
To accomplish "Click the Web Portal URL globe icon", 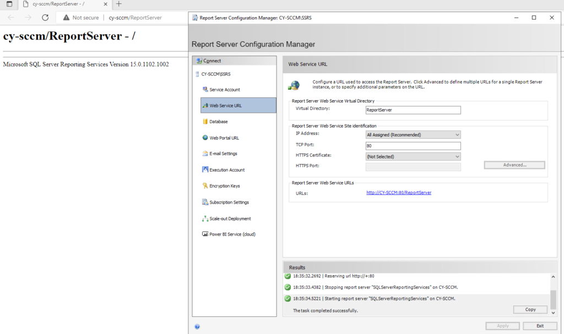I will point(205,138).
